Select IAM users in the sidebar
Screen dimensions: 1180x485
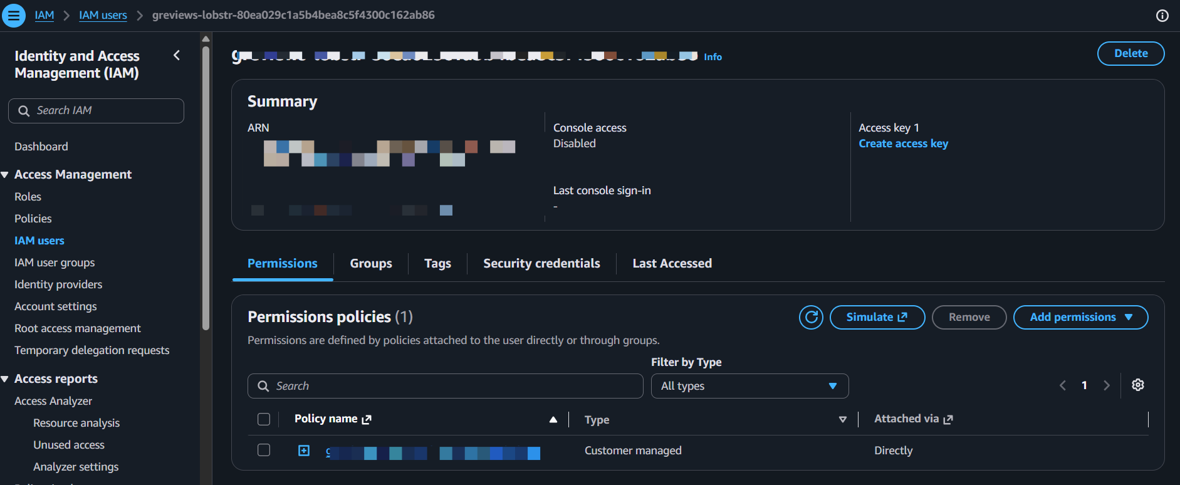[39, 241]
